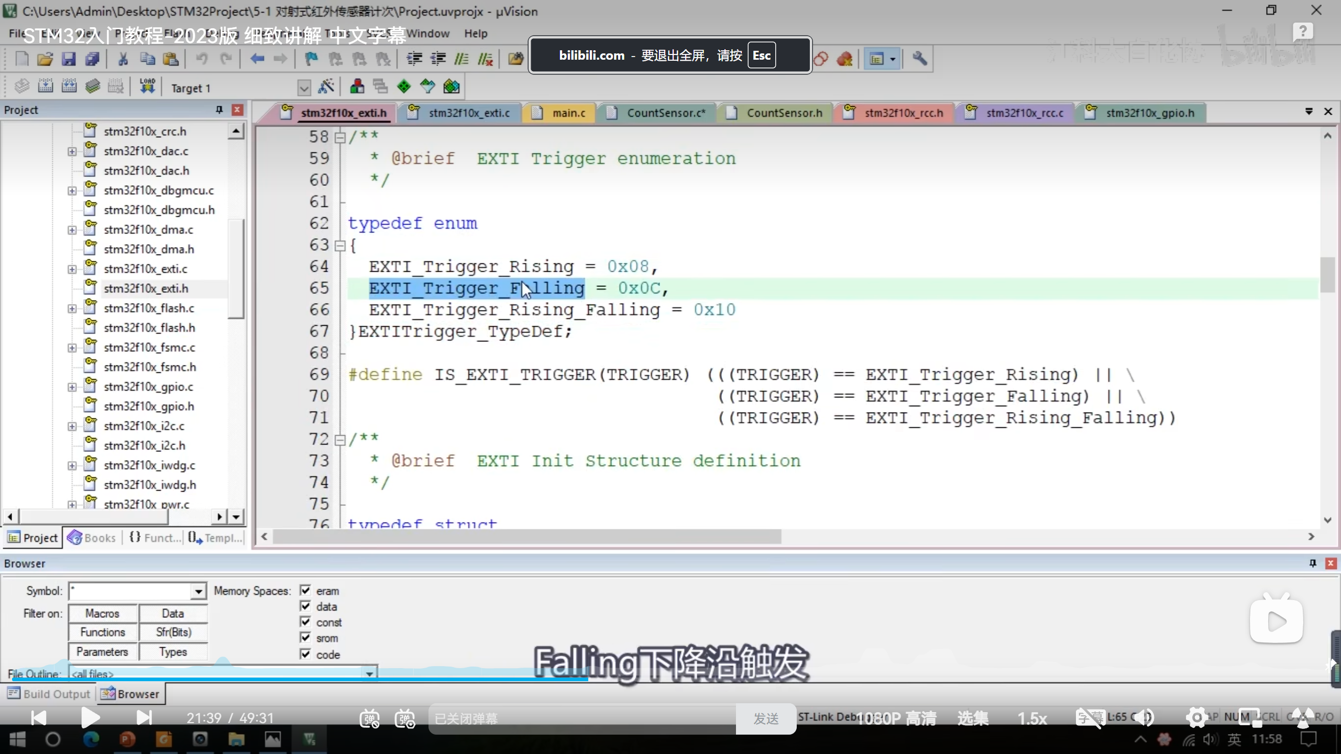The width and height of the screenshot is (1341, 754).
Task: Open Options for Target wand icon
Action: click(x=326, y=86)
